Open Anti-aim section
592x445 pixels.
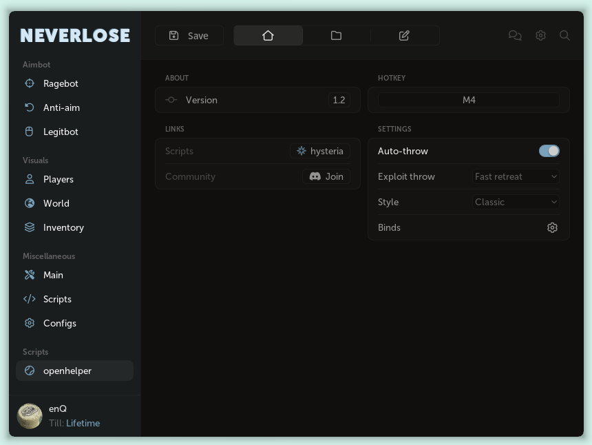coord(75,107)
